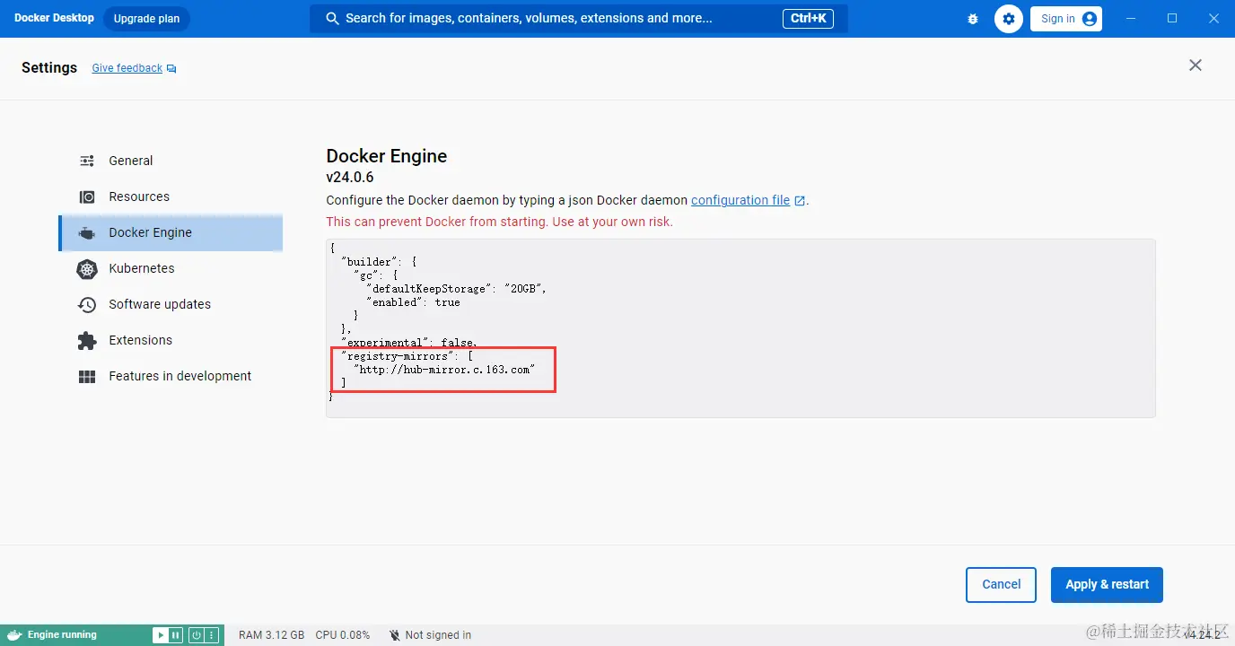Click the Upgrade plan button
The image size is (1235, 646).
[x=146, y=19]
